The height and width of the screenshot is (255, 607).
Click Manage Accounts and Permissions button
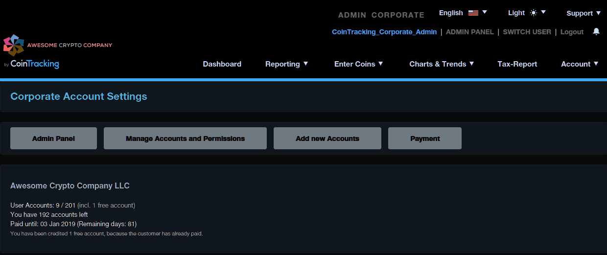click(x=185, y=139)
